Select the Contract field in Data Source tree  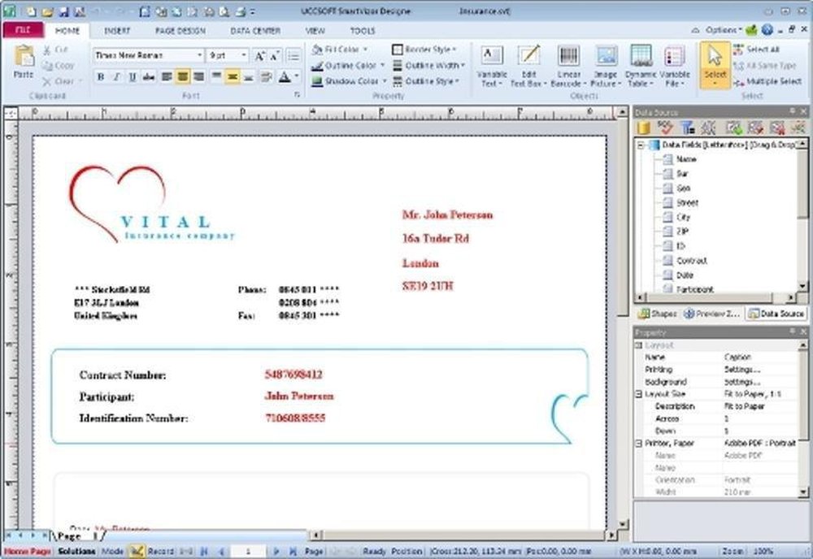point(685,261)
